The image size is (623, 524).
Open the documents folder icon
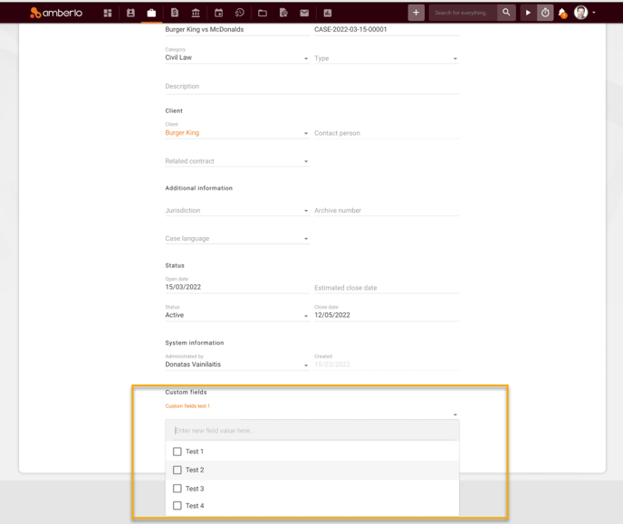[x=263, y=13]
